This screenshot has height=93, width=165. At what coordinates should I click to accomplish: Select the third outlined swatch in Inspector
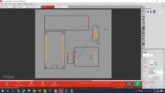pos(152,55)
